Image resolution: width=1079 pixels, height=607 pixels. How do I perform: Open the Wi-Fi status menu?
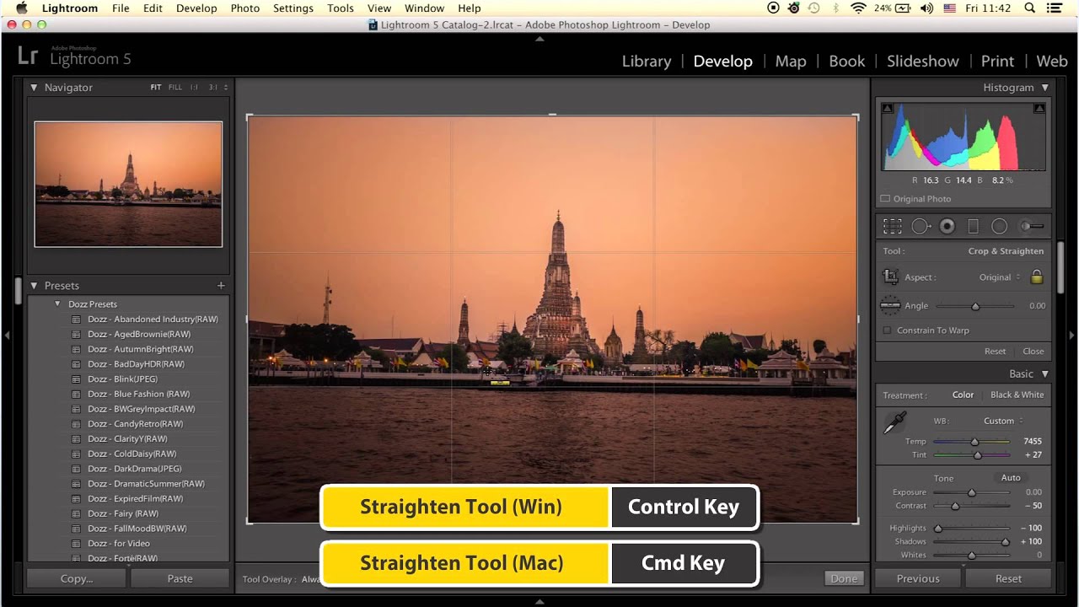click(858, 8)
